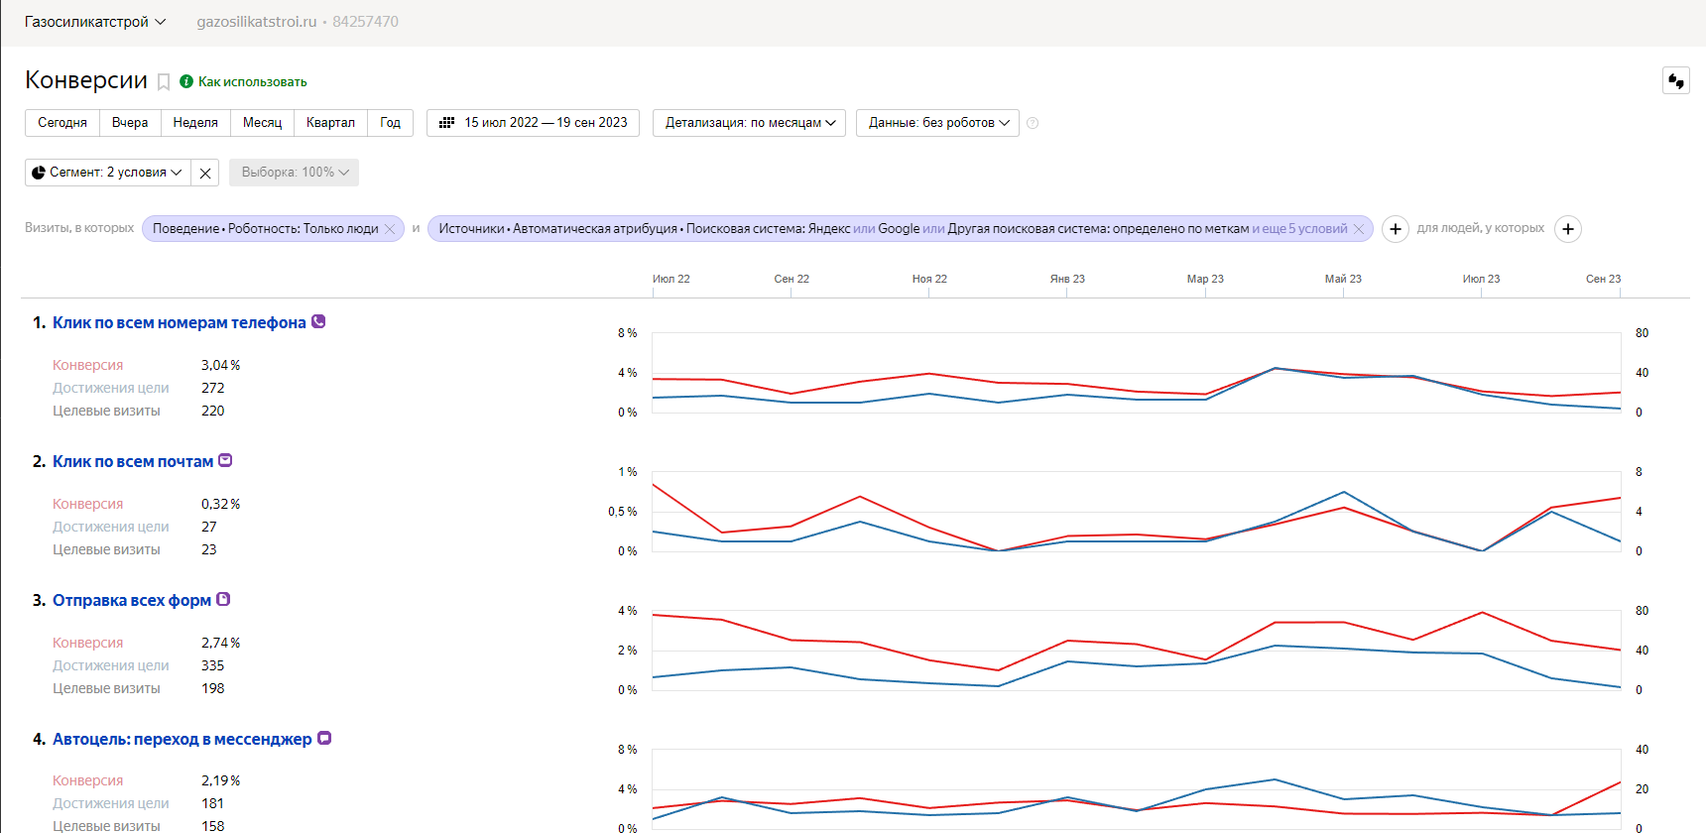Click the messenger icon beside the fourth goal
Image resolution: width=1706 pixels, height=833 pixels.
pyautogui.click(x=324, y=738)
